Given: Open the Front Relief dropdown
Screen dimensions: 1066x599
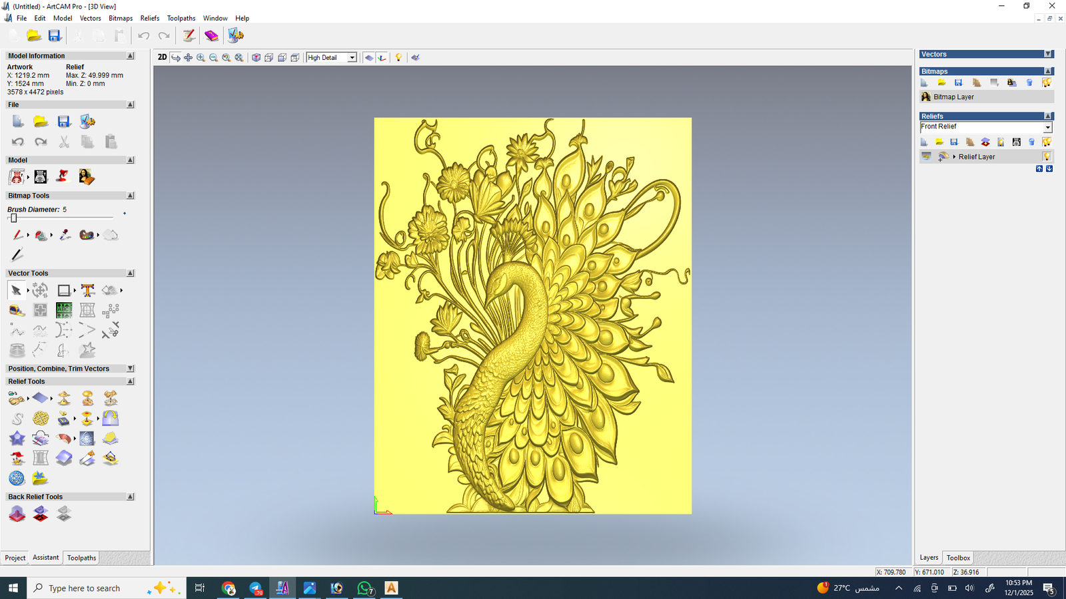Looking at the screenshot, I should (1047, 127).
